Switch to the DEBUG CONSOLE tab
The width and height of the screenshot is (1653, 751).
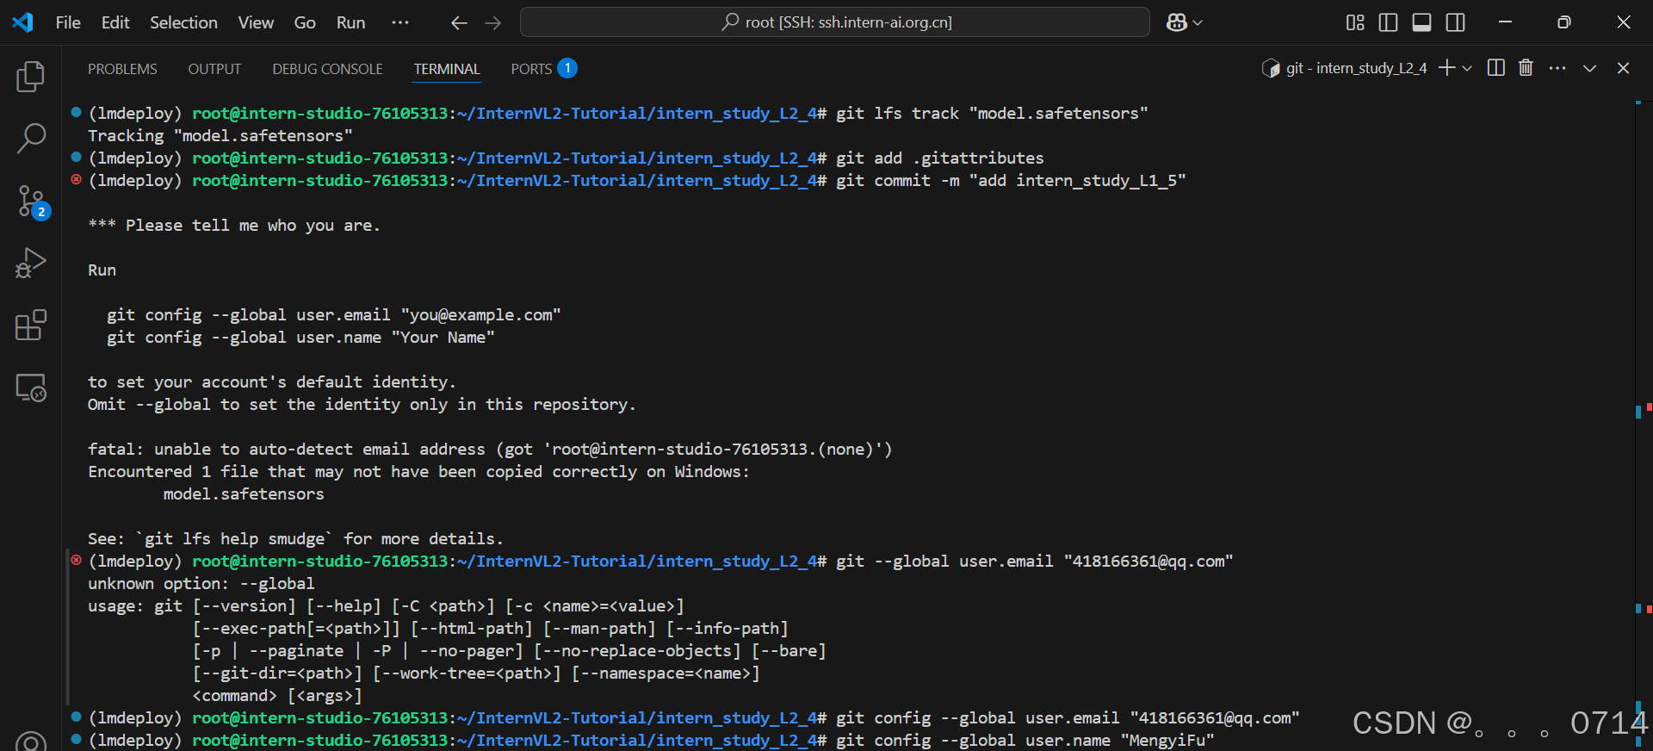pyautogui.click(x=327, y=69)
